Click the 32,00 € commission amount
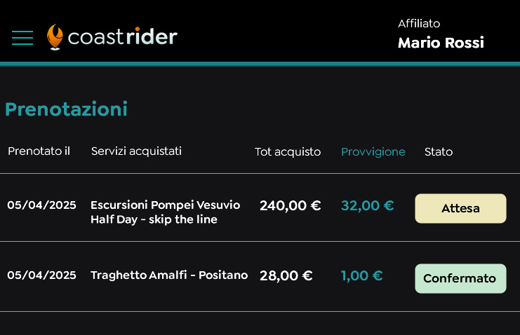This screenshot has height=335, width=520. (x=368, y=206)
